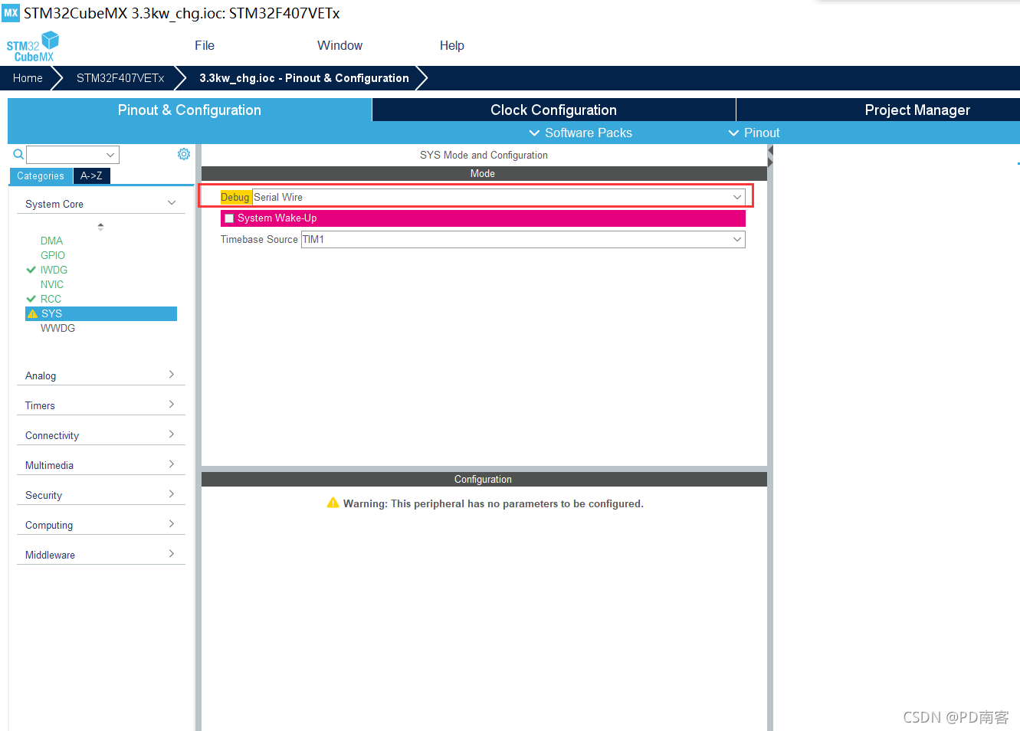Click the Configuration section header

tap(484, 479)
